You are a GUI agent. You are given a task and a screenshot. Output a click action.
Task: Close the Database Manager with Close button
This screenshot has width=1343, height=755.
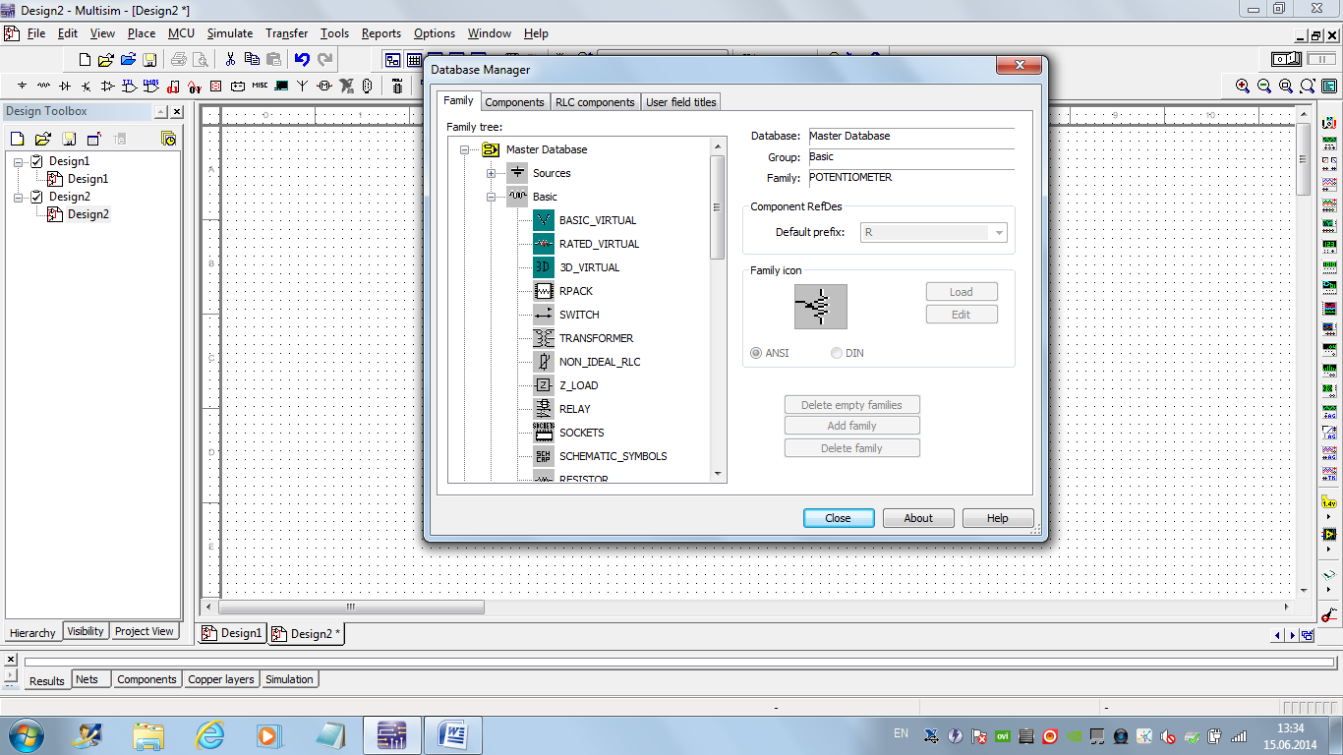point(838,518)
